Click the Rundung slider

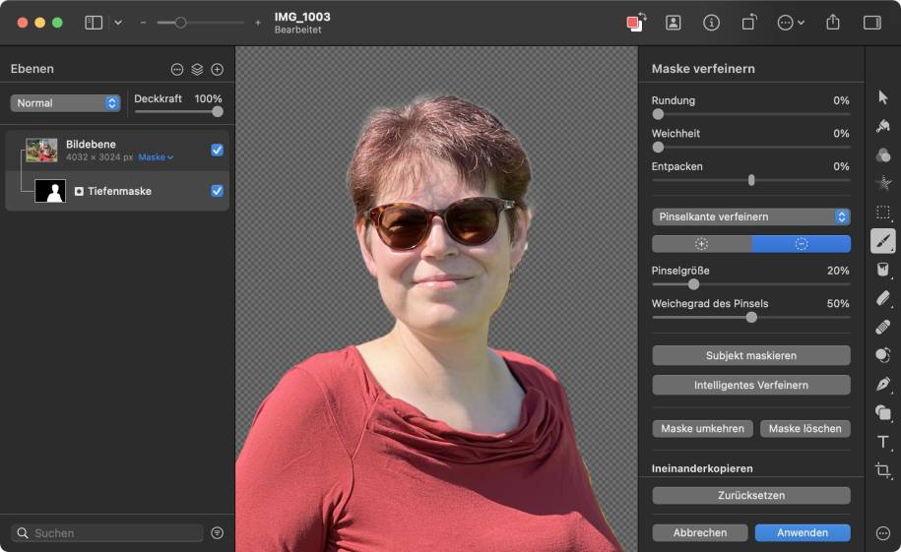751,114
